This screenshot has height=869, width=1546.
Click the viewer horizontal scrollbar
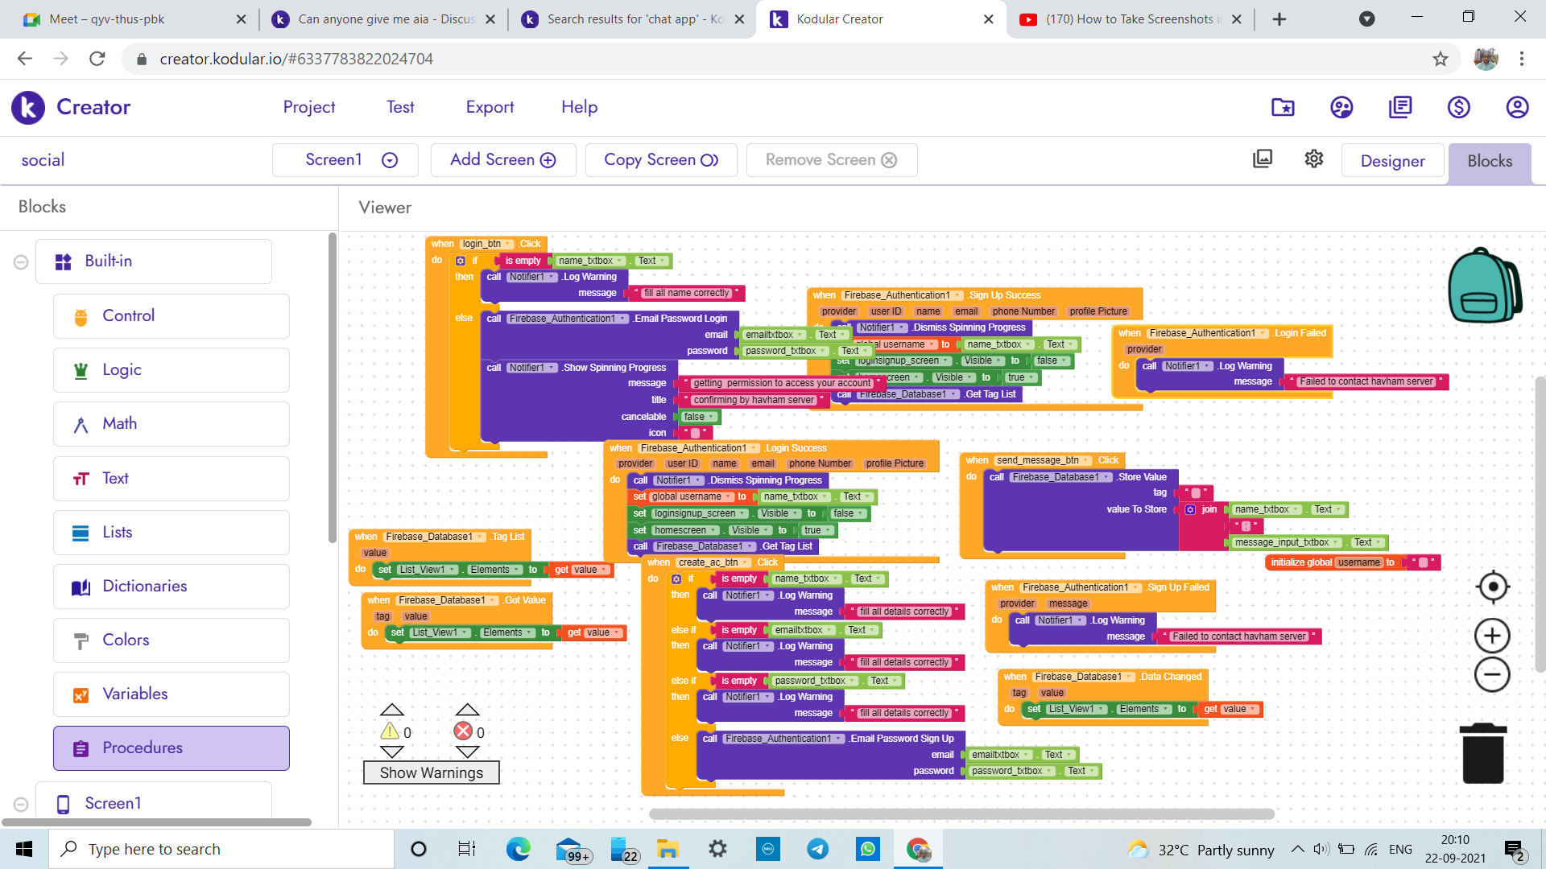click(961, 814)
